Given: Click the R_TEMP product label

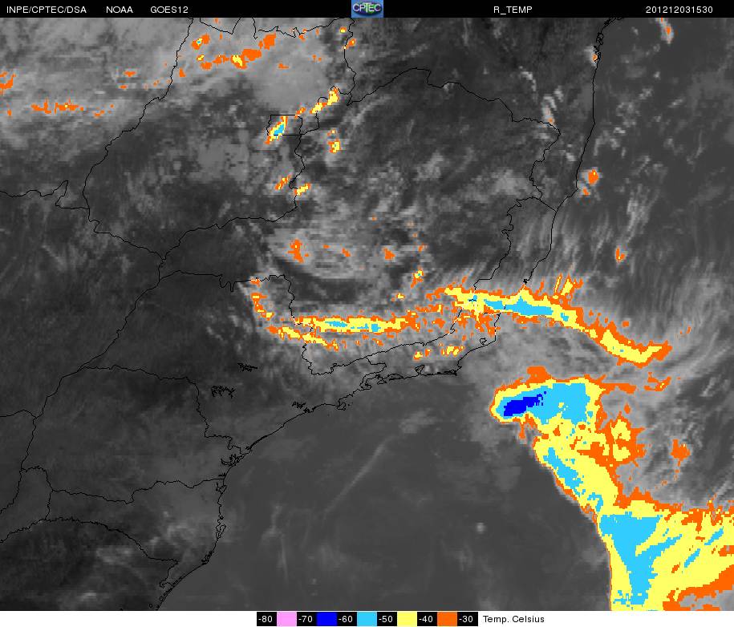Looking at the screenshot, I should click(x=513, y=10).
